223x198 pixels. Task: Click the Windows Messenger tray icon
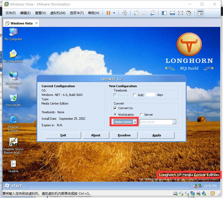pos(195,186)
